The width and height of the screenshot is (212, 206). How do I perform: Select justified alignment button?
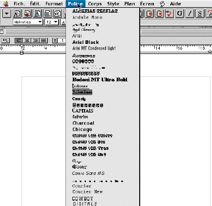(43, 40)
